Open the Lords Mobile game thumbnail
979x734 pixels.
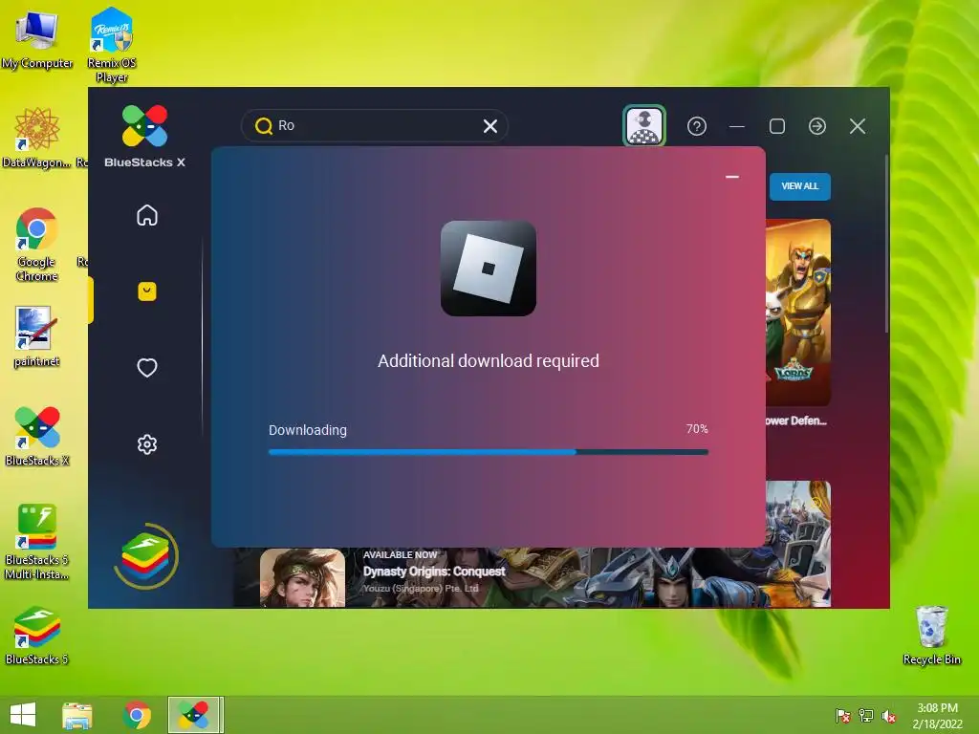[x=798, y=313]
